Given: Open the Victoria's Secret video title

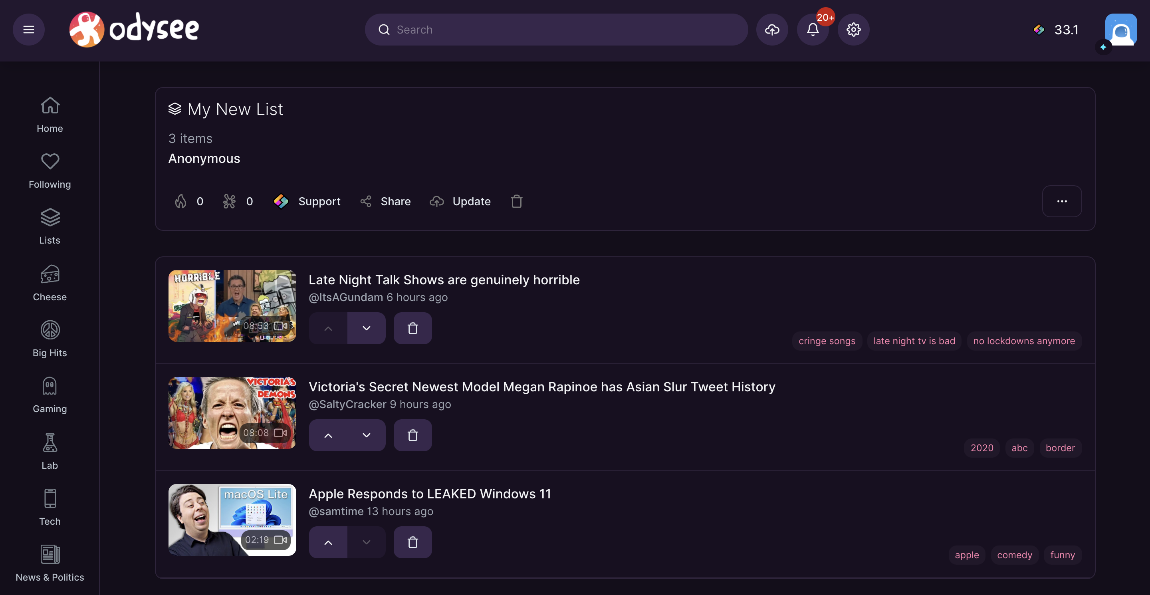Looking at the screenshot, I should point(542,387).
